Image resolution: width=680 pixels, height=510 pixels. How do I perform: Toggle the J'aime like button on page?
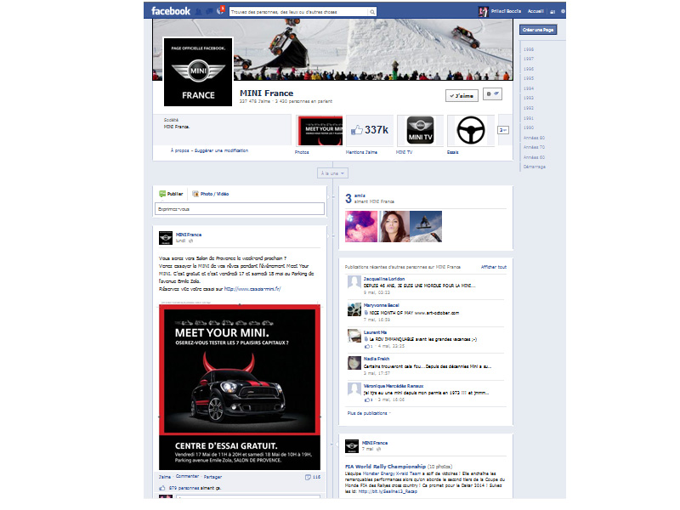tap(462, 96)
